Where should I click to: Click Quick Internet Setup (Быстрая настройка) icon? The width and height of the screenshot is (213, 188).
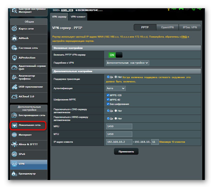pyautogui.click(x=14, y=11)
